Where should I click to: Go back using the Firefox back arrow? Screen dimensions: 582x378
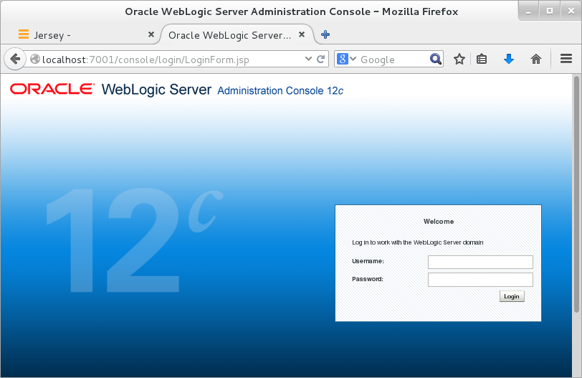click(x=15, y=59)
